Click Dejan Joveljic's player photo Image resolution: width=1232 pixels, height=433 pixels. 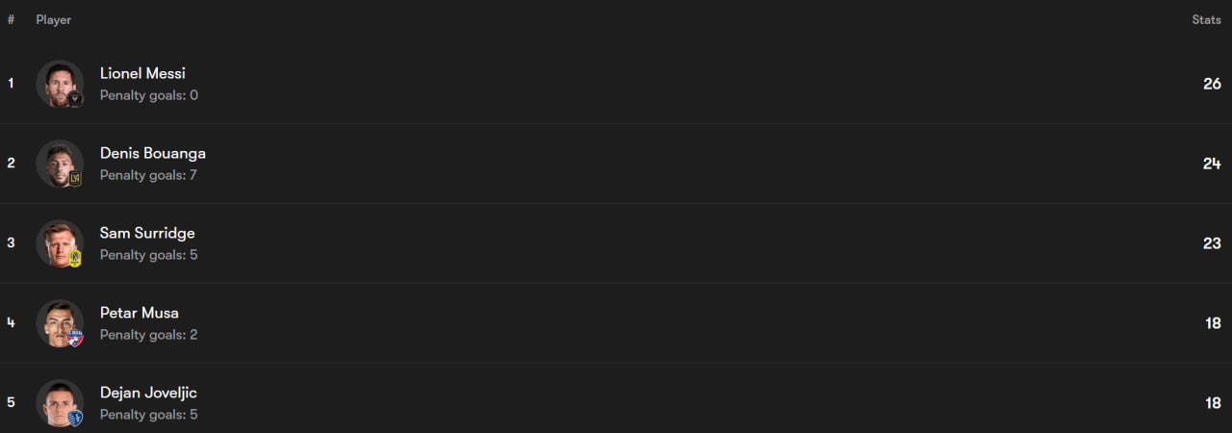[x=58, y=401]
